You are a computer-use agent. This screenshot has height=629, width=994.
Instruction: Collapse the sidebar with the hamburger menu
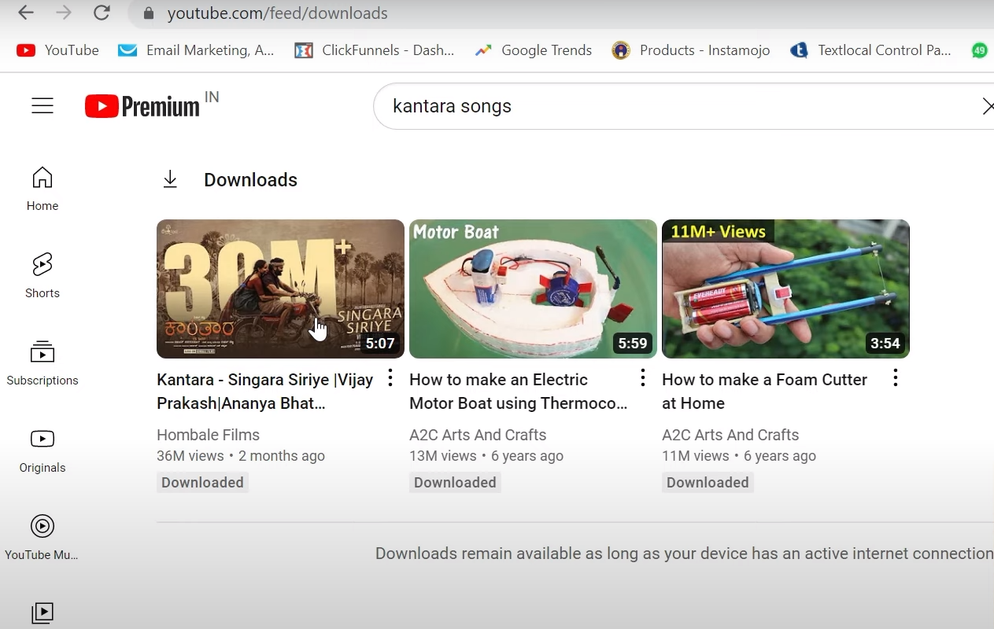click(42, 105)
